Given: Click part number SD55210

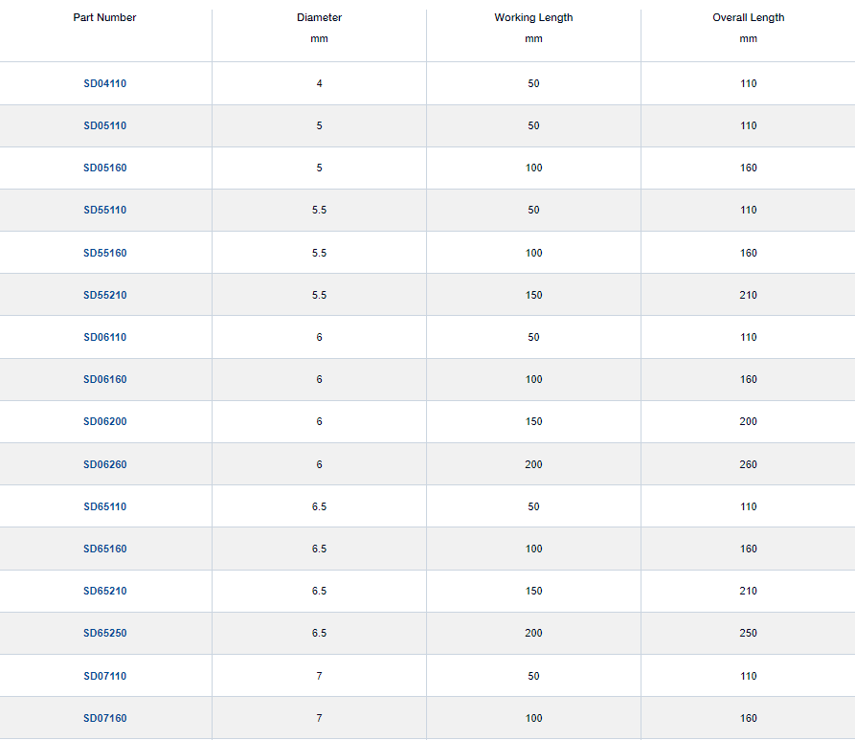Looking at the screenshot, I should (104, 295).
